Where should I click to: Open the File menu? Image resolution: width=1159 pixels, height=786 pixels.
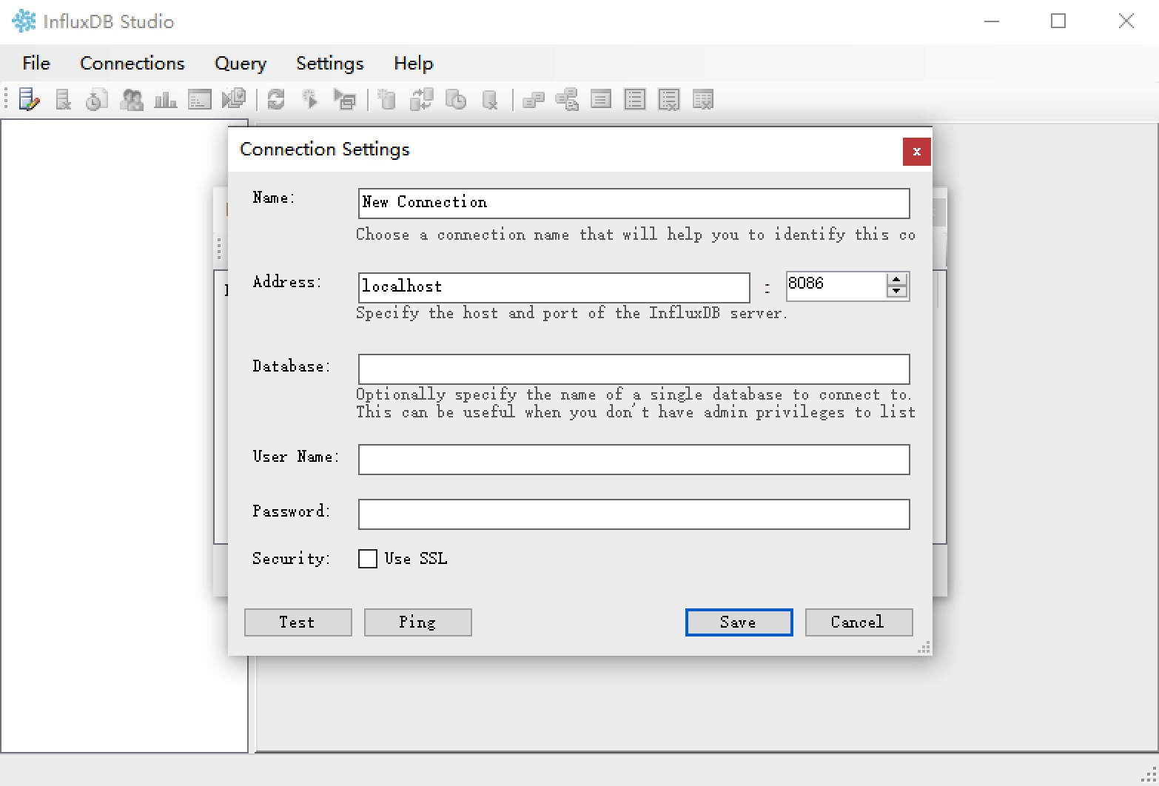pyautogui.click(x=36, y=63)
